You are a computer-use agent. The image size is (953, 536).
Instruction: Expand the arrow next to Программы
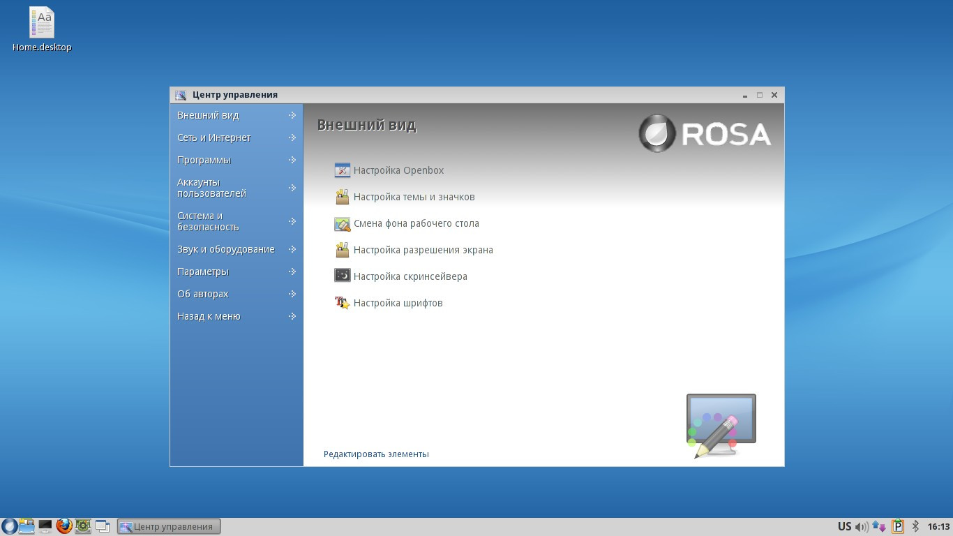(x=292, y=160)
